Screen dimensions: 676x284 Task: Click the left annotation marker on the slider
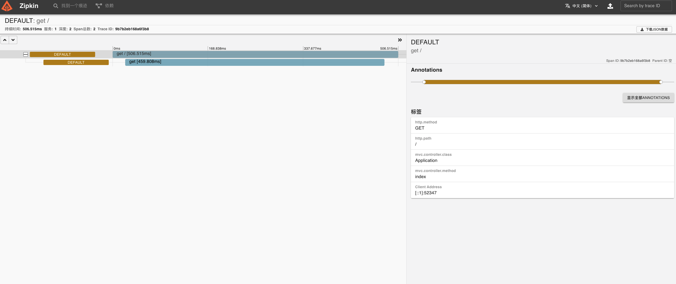[x=424, y=82]
